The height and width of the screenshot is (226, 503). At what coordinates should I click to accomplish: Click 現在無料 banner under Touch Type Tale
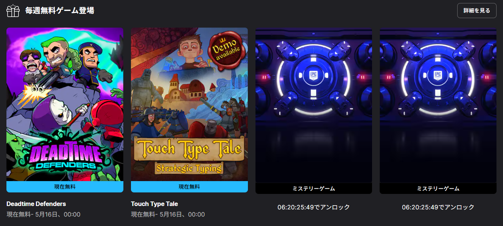pos(189,187)
